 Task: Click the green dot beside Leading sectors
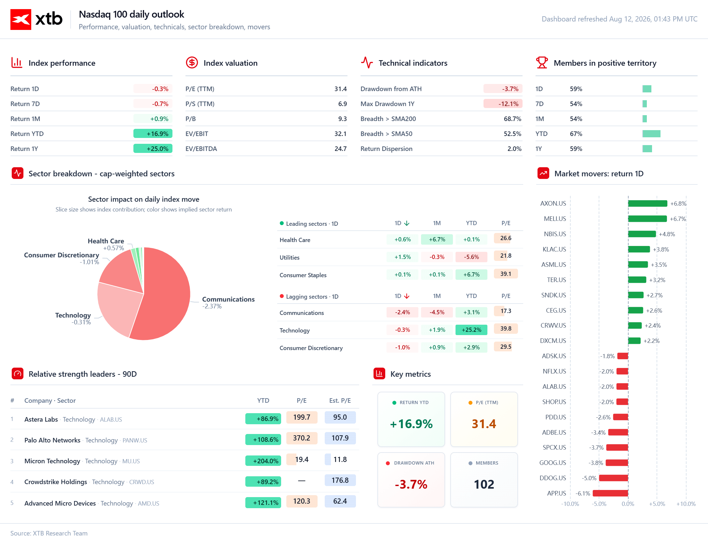point(282,223)
